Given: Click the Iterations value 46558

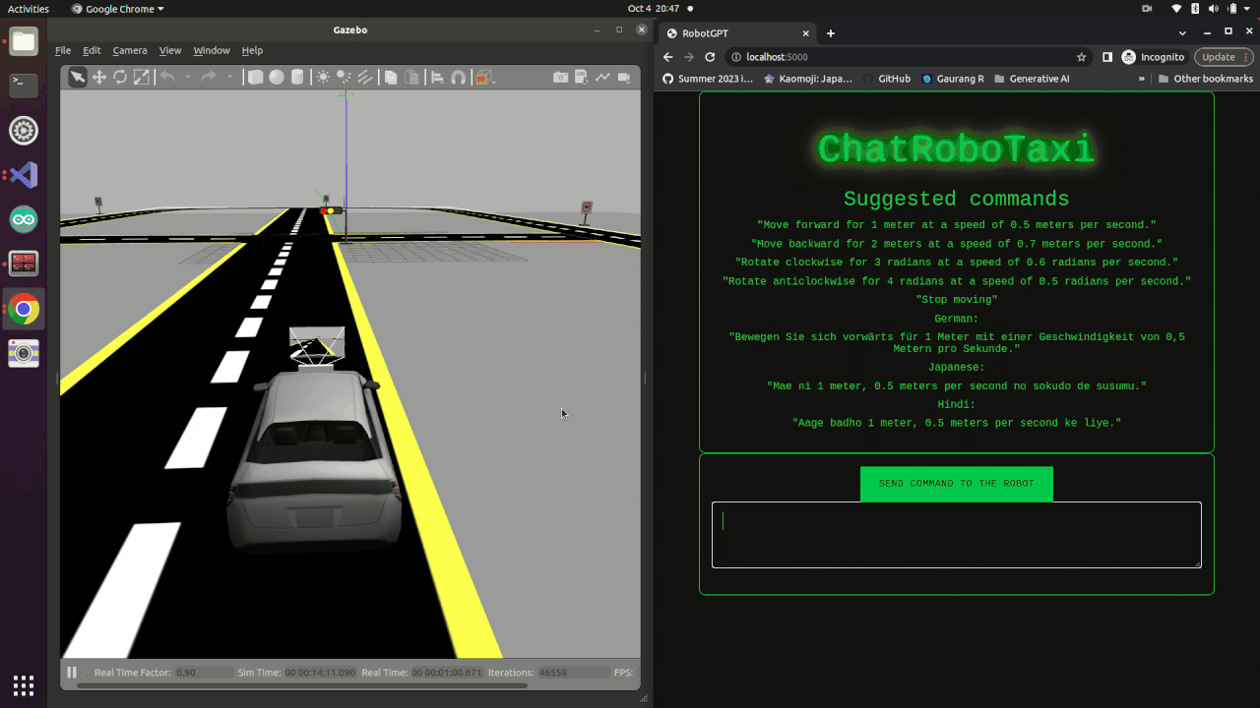Looking at the screenshot, I should click(573, 673).
